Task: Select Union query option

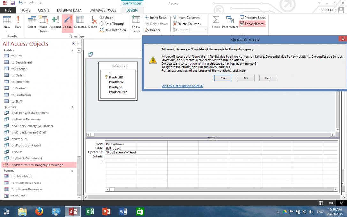Action: [106, 18]
